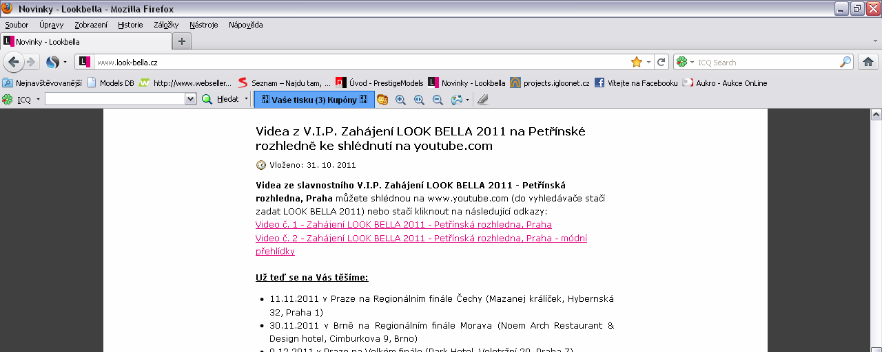This screenshot has width=882, height=352.
Task: Open dropdown next to the Seznam S icon
Action: pos(65,62)
